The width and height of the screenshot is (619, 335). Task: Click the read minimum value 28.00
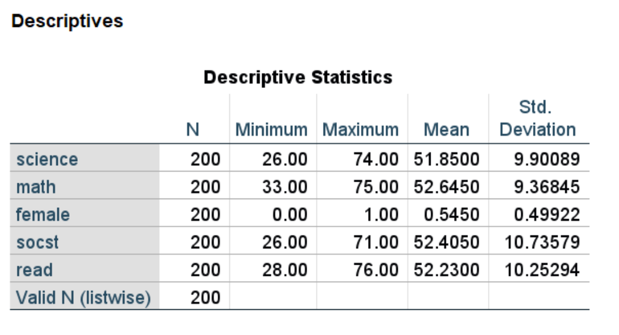pos(285,270)
